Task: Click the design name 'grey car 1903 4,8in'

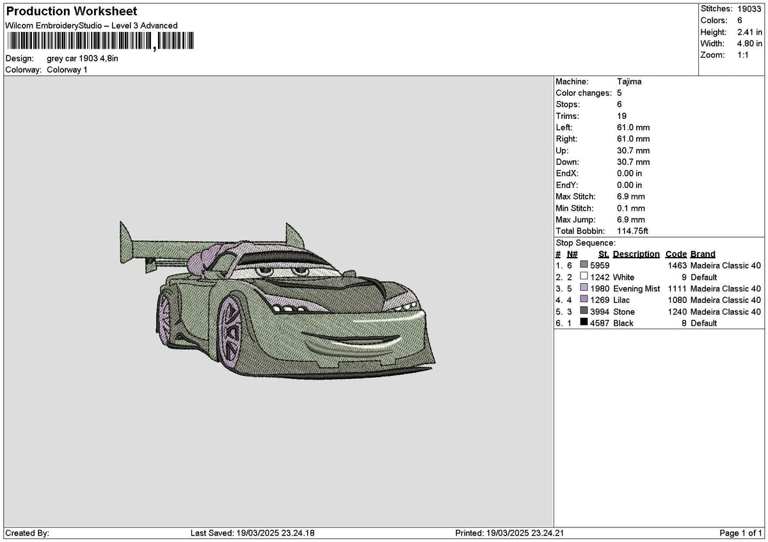Action: [x=83, y=58]
